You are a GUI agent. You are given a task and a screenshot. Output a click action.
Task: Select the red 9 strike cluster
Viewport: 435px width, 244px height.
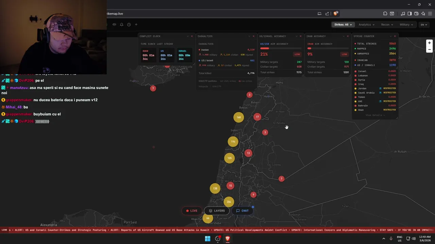253,195
